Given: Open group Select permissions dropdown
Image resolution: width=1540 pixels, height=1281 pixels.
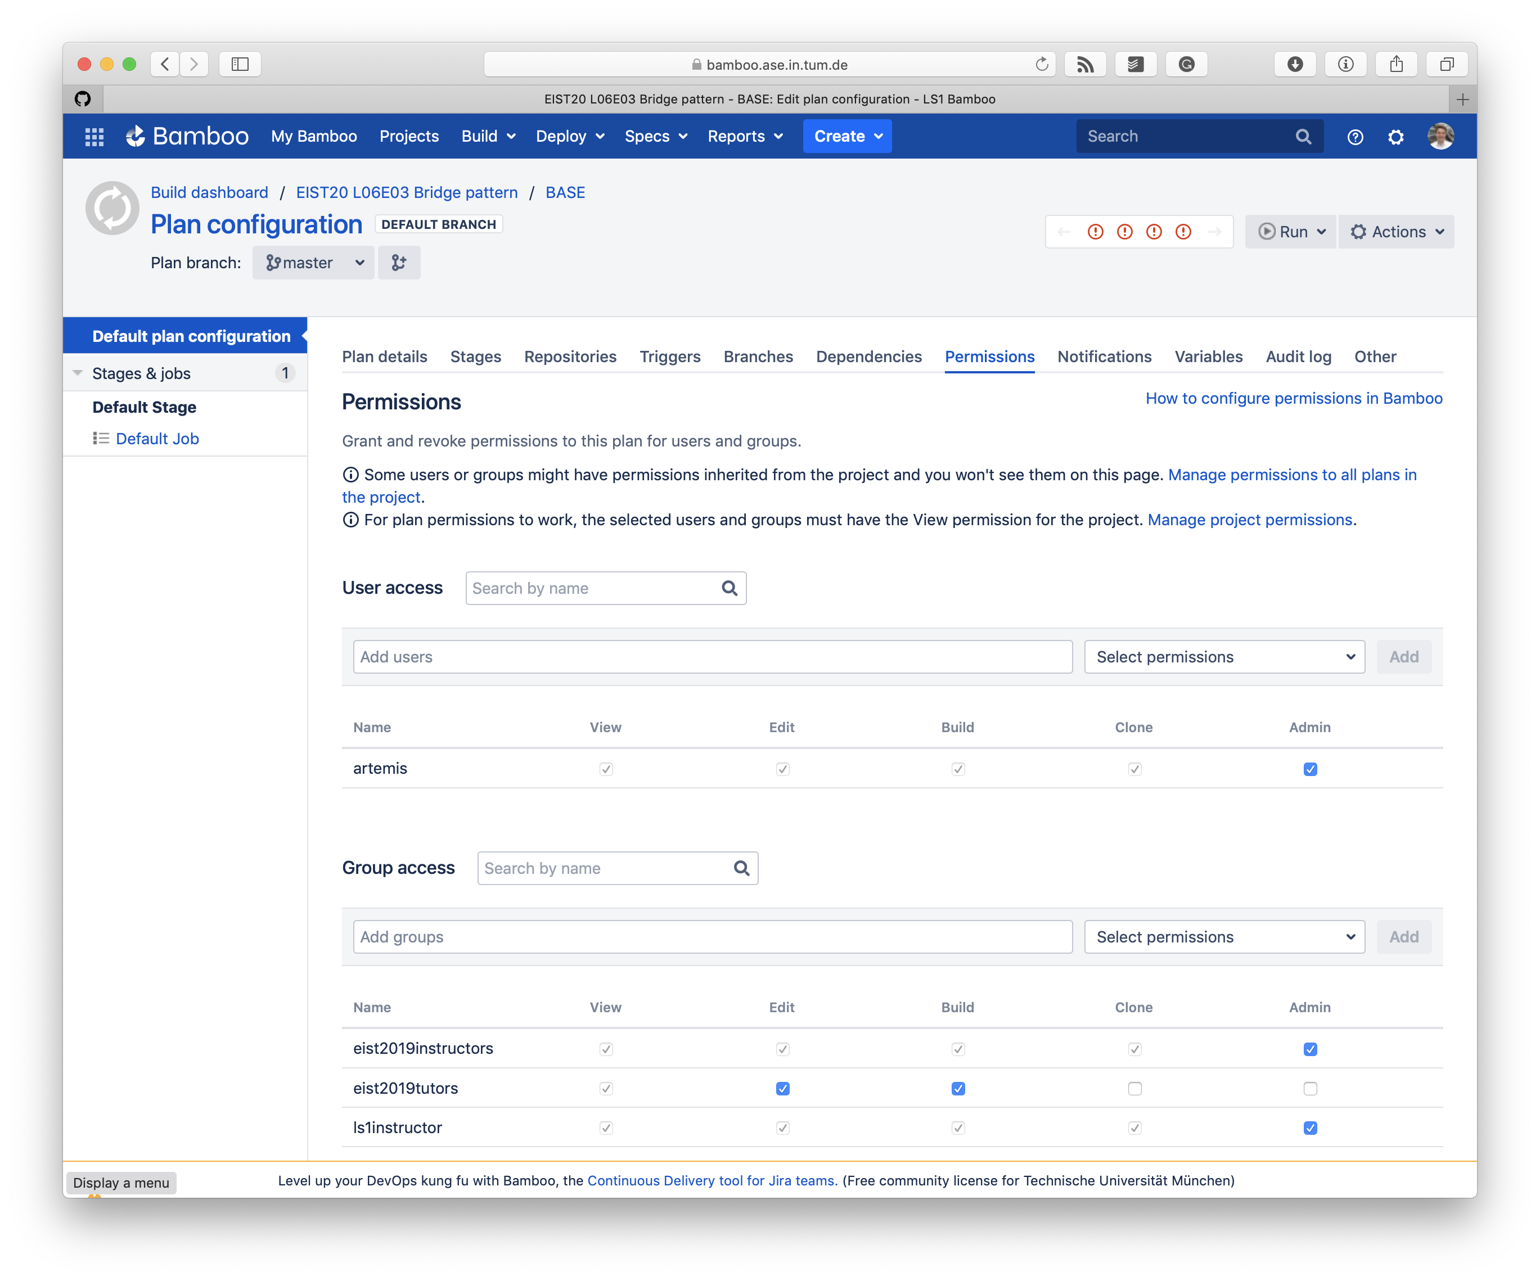Looking at the screenshot, I should click(x=1224, y=937).
